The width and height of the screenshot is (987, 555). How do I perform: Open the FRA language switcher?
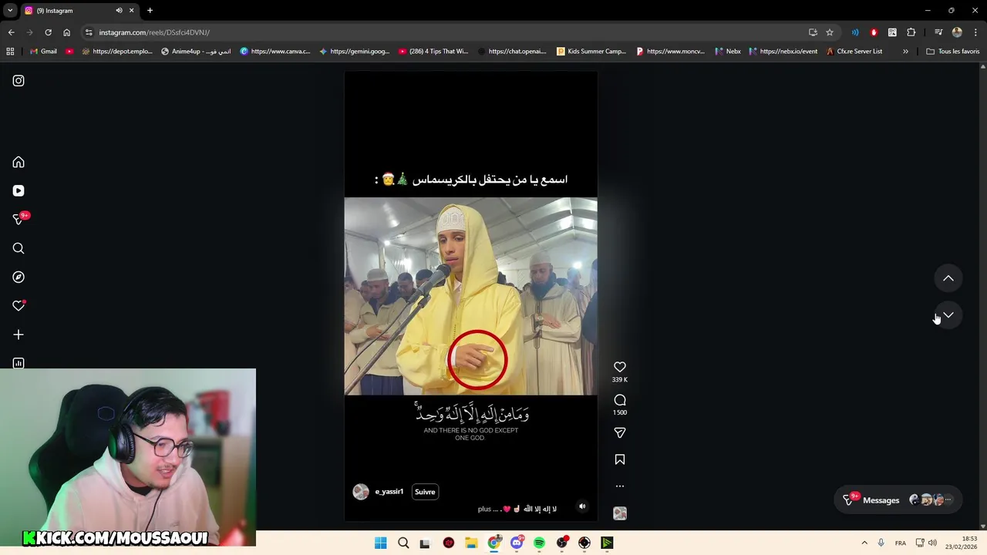pyautogui.click(x=901, y=543)
